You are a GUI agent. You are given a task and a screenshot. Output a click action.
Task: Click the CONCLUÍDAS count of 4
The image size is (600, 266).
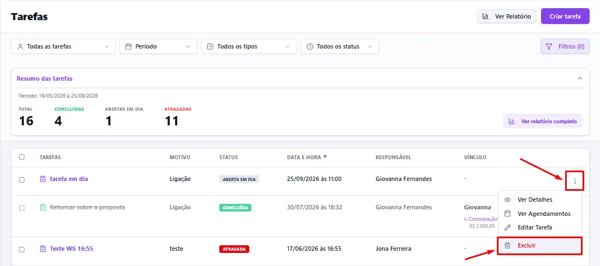(58, 121)
